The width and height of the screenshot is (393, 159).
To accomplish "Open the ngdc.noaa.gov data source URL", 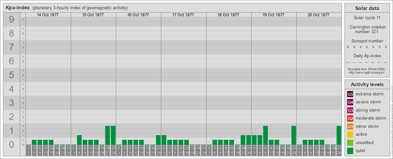I will 367,72.
